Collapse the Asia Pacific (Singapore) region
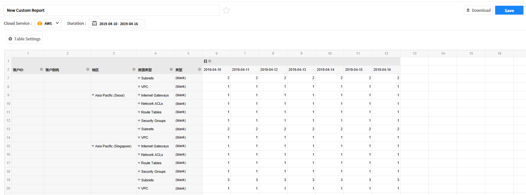The width and height of the screenshot is (526, 195). (93, 146)
